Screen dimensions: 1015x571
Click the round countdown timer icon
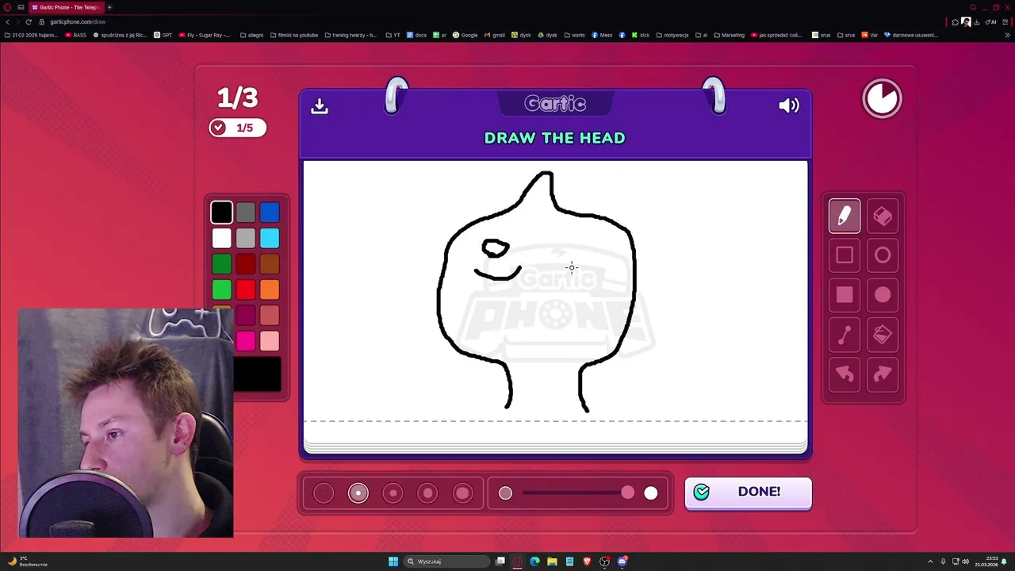(882, 98)
